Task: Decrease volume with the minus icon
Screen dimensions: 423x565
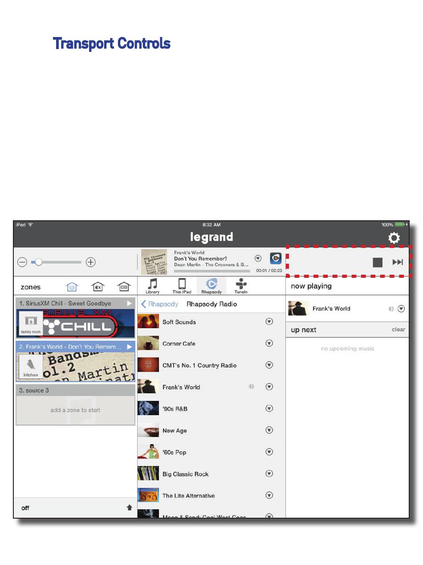Action: [22, 262]
